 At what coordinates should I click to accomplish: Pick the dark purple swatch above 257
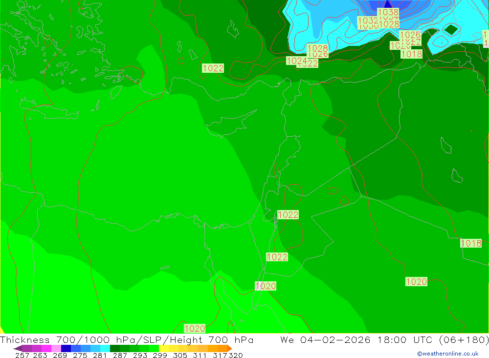[27, 348]
